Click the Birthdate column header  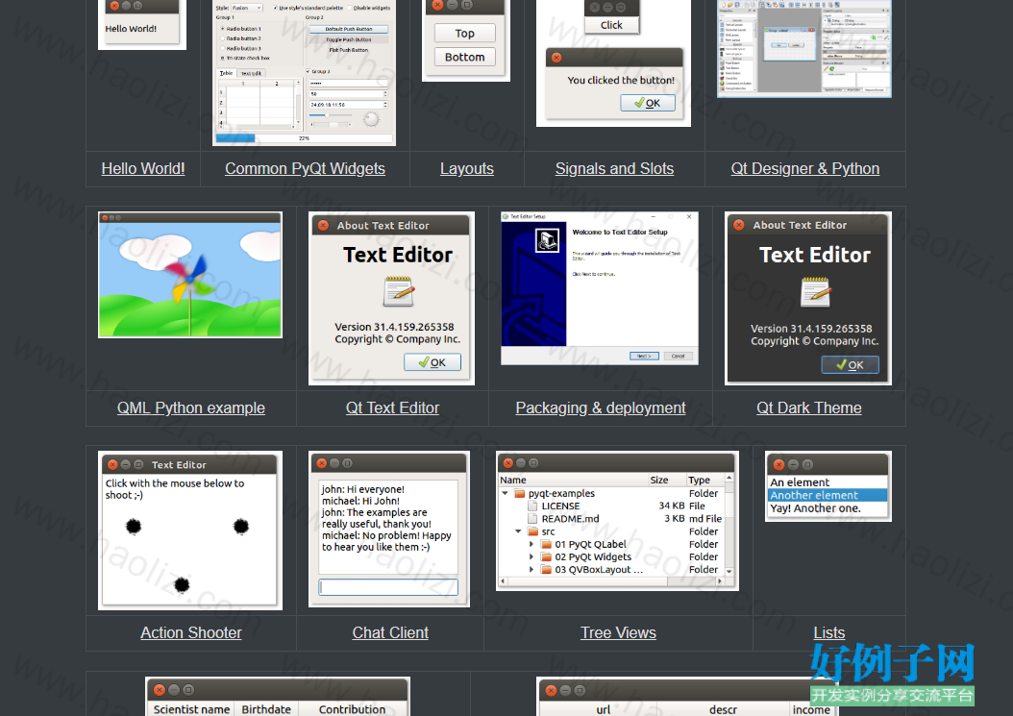(266, 709)
